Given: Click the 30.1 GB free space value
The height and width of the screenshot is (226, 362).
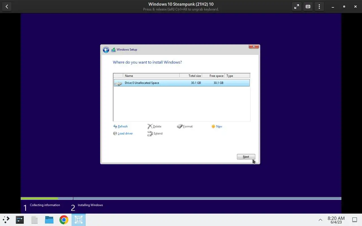Looking at the screenshot, I should point(218,83).
